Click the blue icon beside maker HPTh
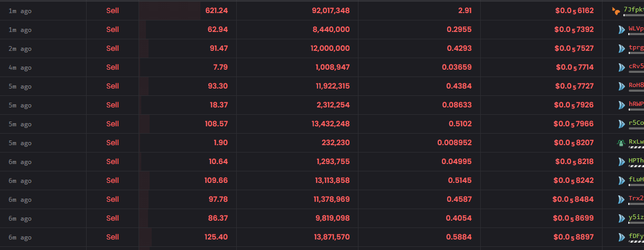 point(621,161)
